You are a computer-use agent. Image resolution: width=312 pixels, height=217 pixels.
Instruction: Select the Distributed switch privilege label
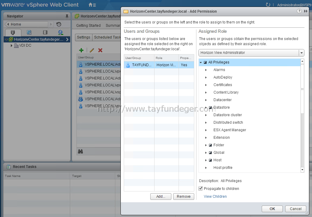(228, 122)
